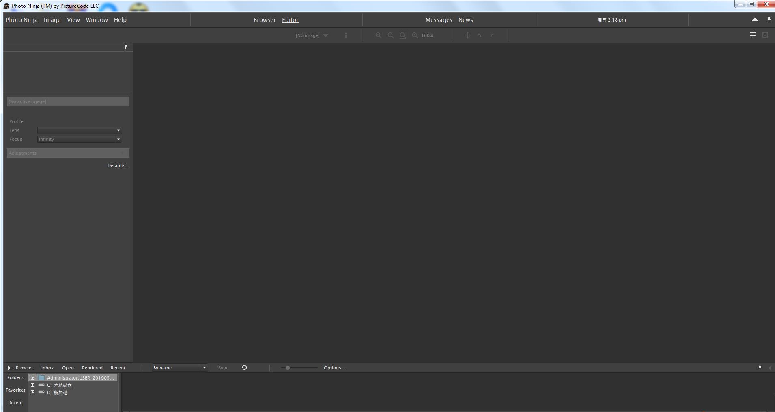Collapse top bar with the up triangle
Image resolution: width=775 pixels, height=412 pixels.
point(755,19)
